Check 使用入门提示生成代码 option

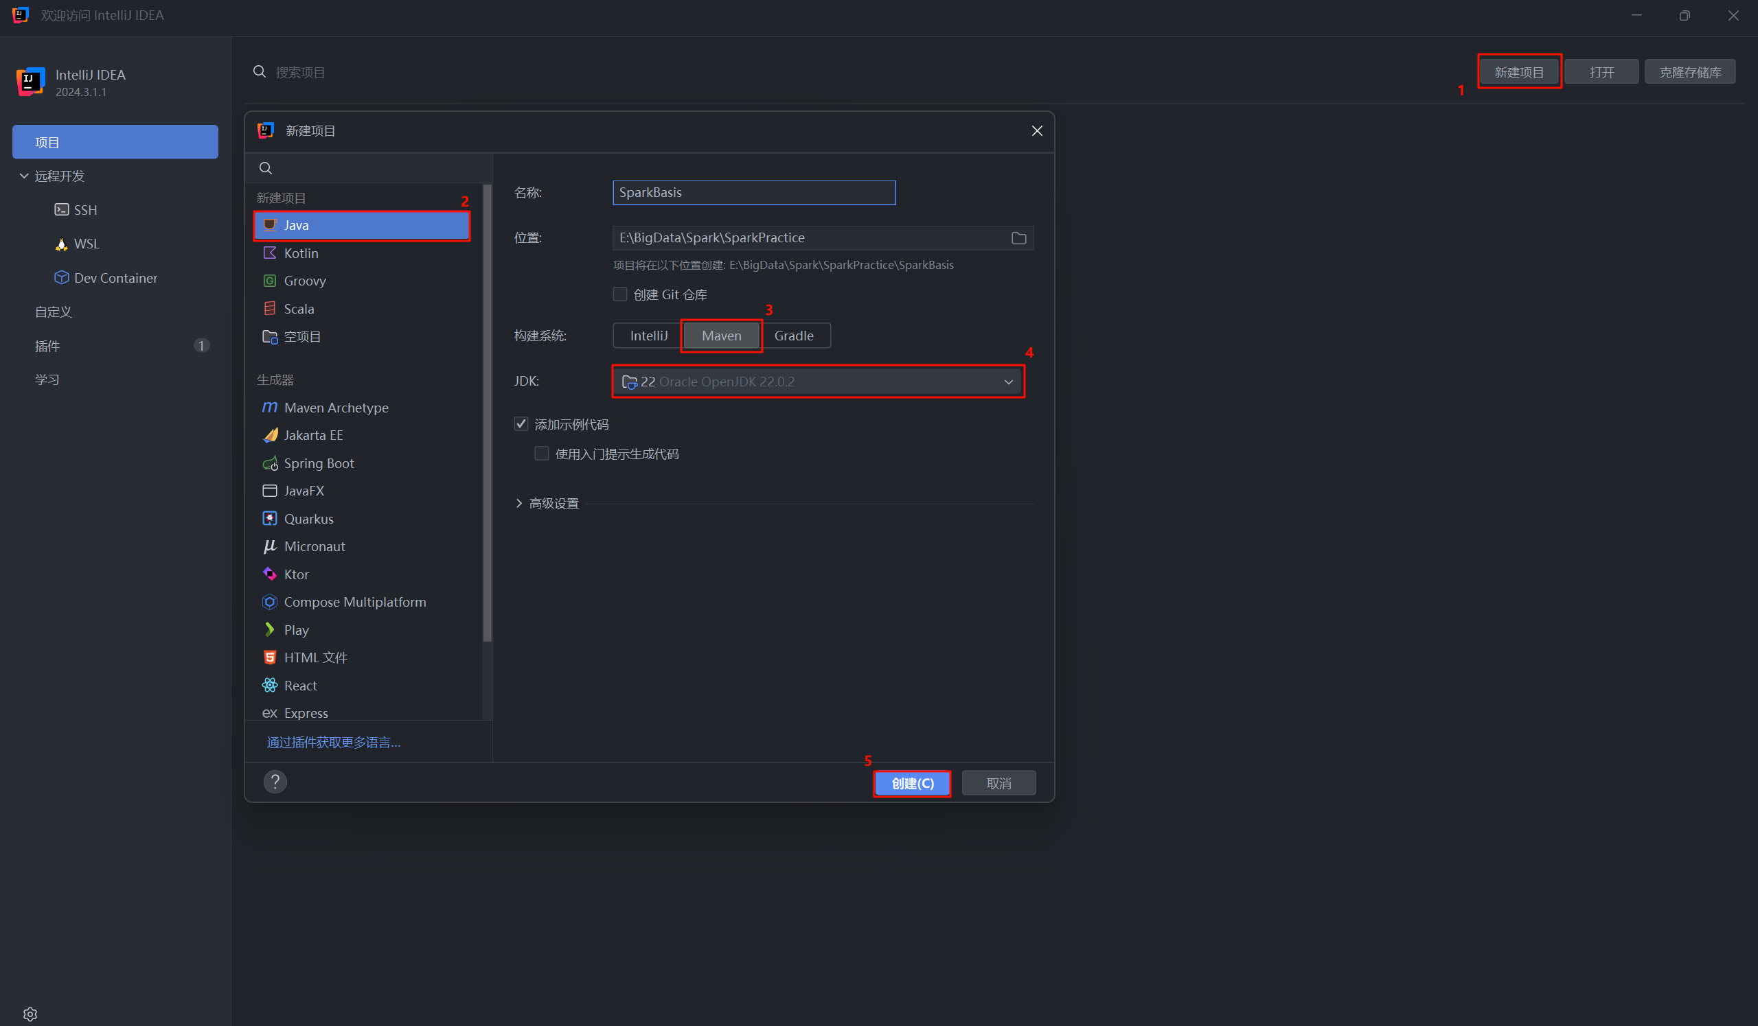coord(541,454)
